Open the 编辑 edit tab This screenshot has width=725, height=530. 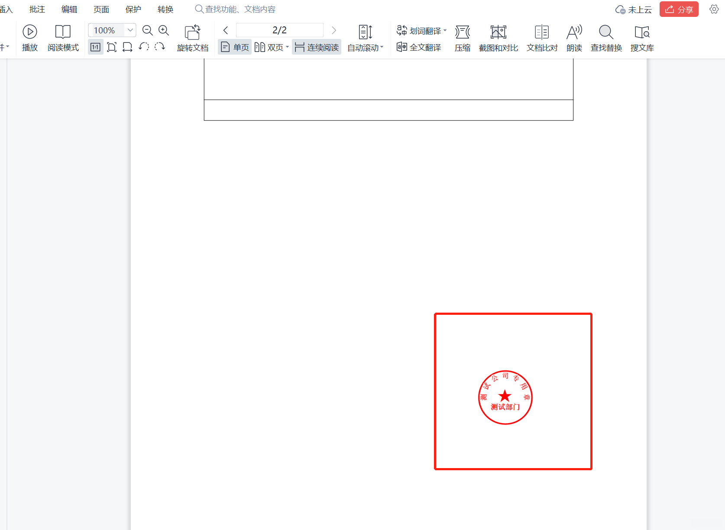(69, 10)
